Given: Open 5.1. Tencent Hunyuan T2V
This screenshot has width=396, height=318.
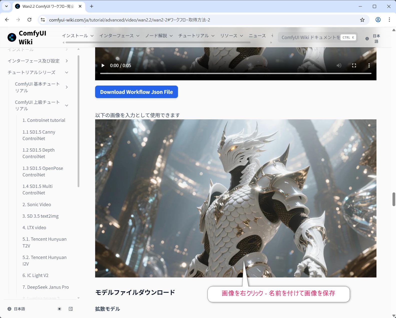Looking at the screenshot, I should click(45, 242).
